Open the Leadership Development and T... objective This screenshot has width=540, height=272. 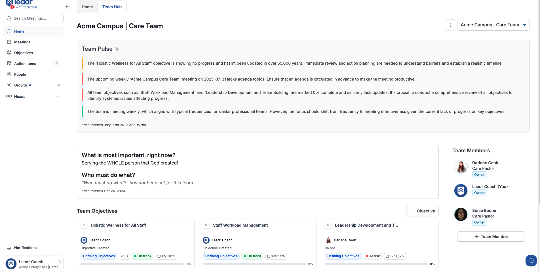[x=366, y=225]
